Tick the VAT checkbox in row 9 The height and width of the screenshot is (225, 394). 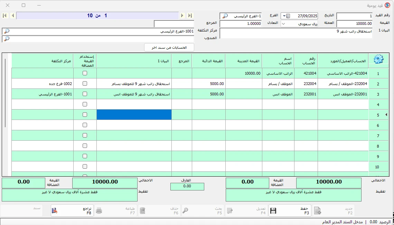pos(85,156)
